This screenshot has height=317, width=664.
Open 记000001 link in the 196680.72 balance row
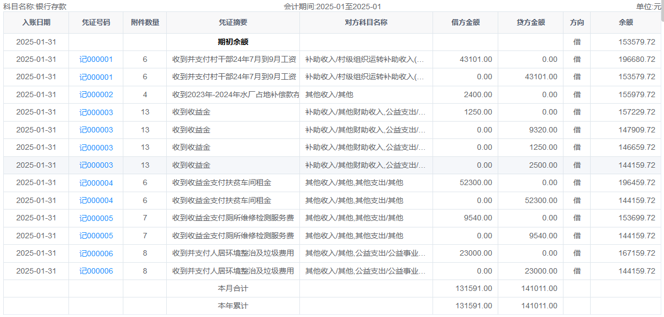tap(96, 59)
